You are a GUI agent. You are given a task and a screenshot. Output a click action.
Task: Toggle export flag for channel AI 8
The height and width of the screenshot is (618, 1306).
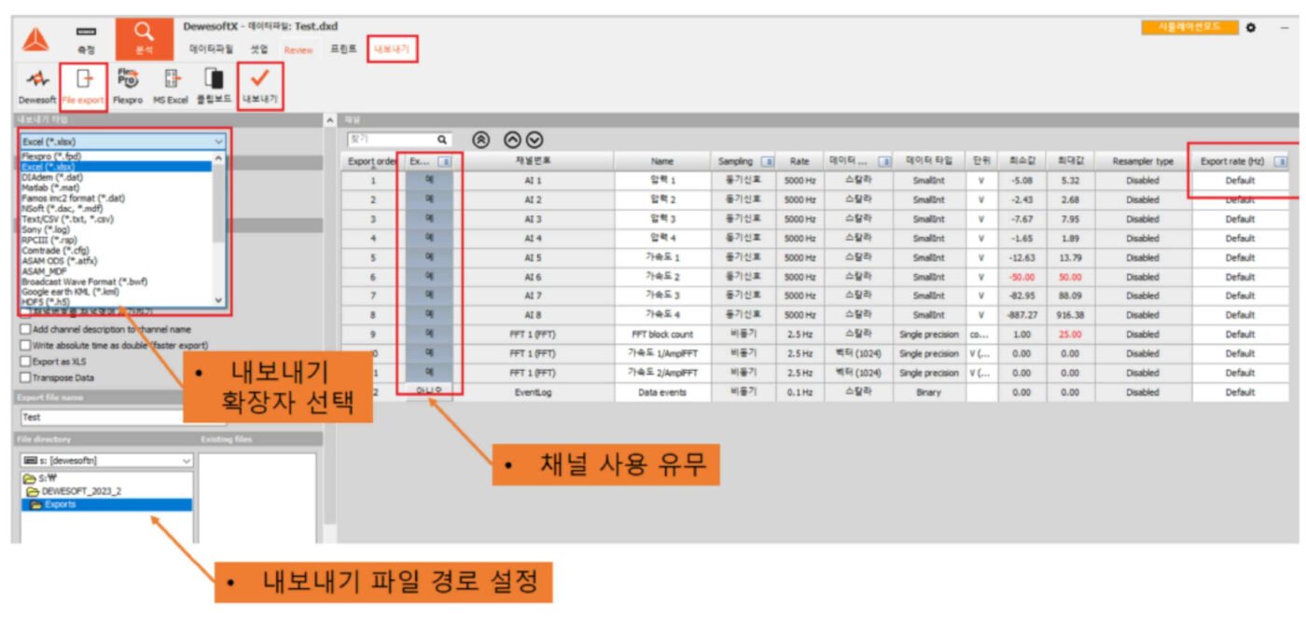coord(429,315)
